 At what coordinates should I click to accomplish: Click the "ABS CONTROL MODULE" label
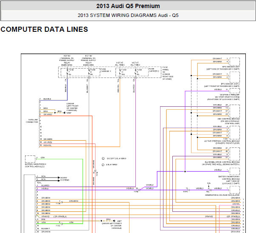coord(228,121)
